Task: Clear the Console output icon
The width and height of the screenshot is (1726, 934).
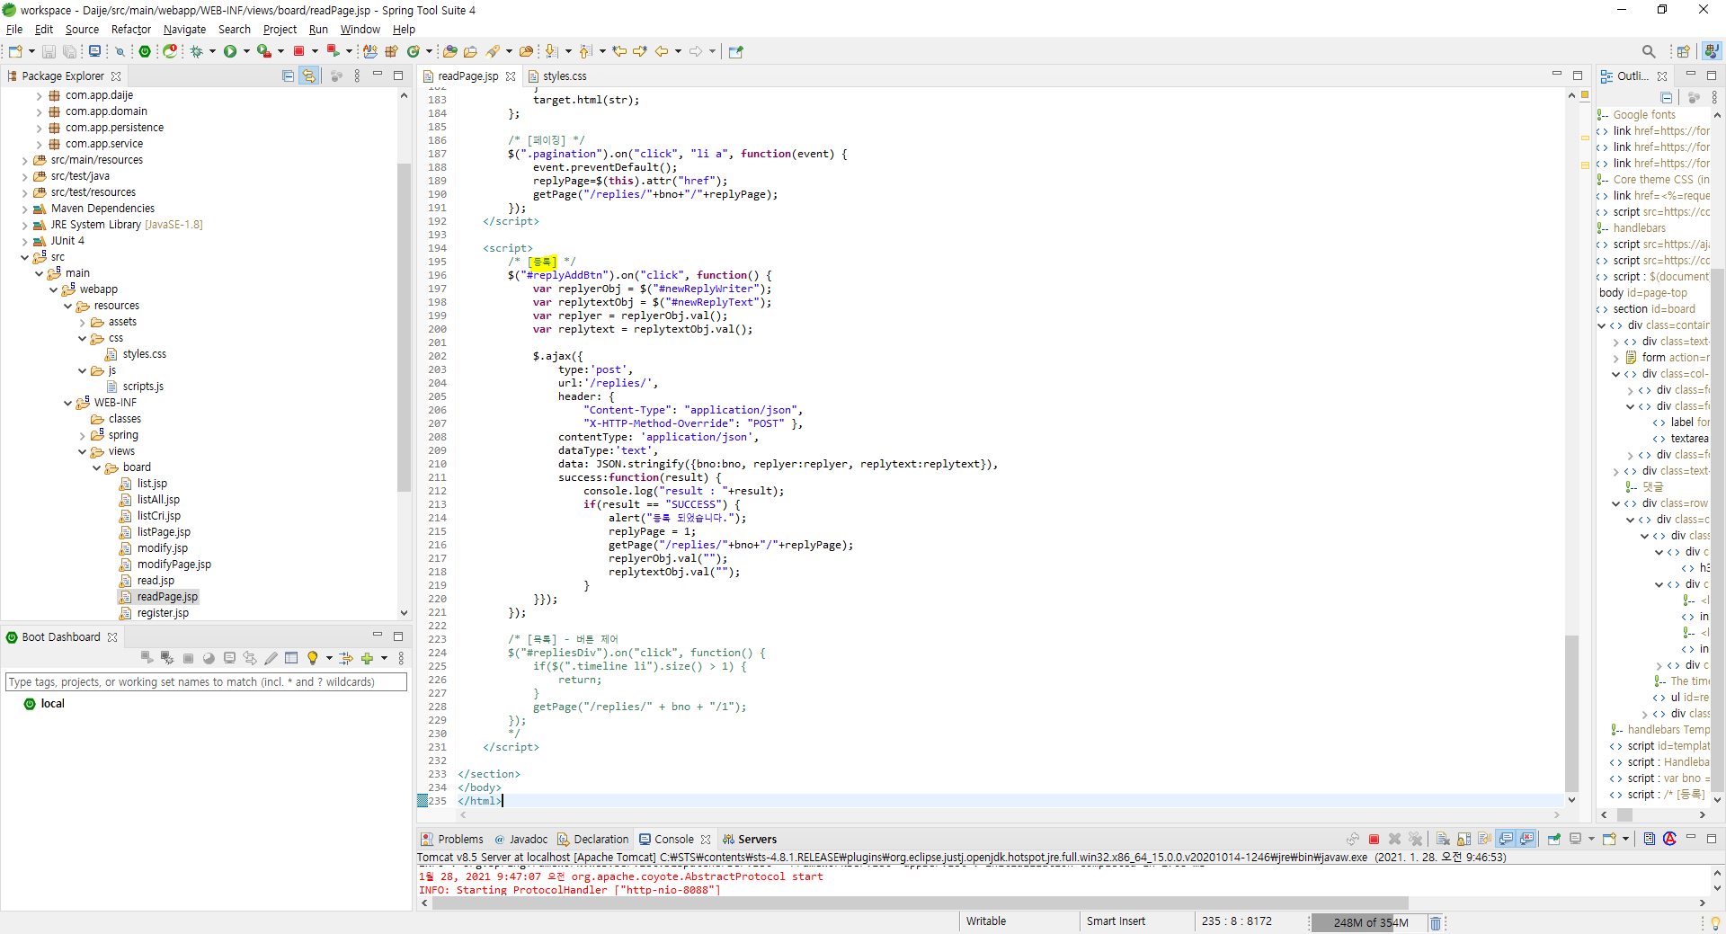Action: [x=1443, y=839]
